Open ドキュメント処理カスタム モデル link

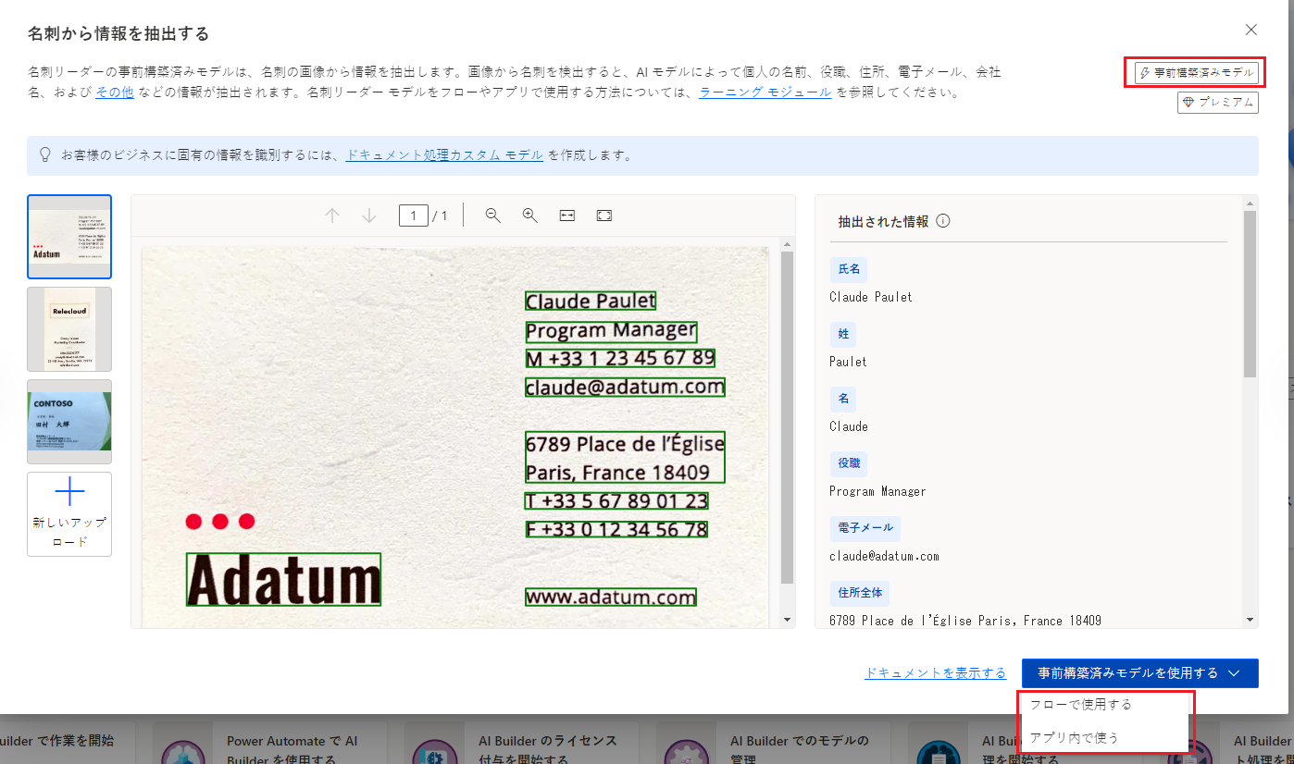click(444, 155)
